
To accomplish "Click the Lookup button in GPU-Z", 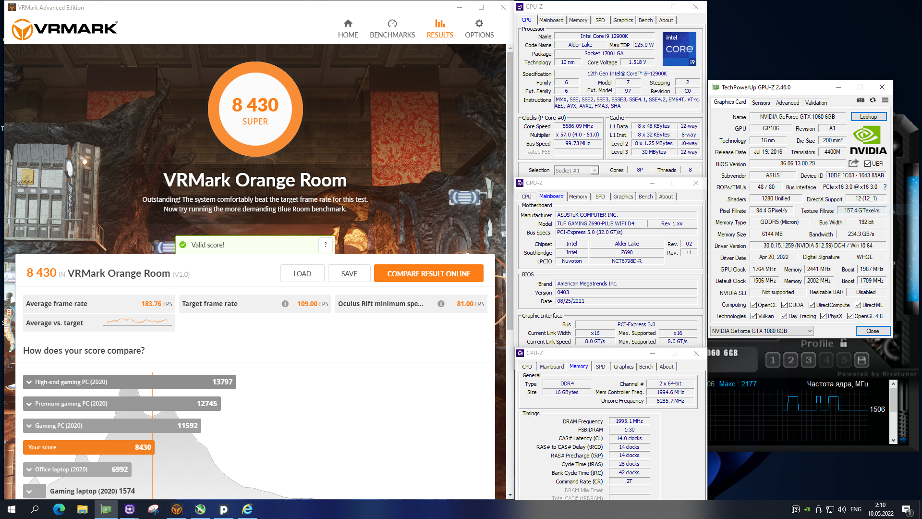I will point(868,117).
